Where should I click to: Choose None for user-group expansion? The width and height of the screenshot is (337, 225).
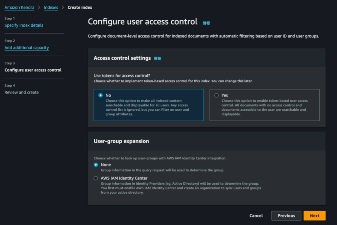(96, 165)
